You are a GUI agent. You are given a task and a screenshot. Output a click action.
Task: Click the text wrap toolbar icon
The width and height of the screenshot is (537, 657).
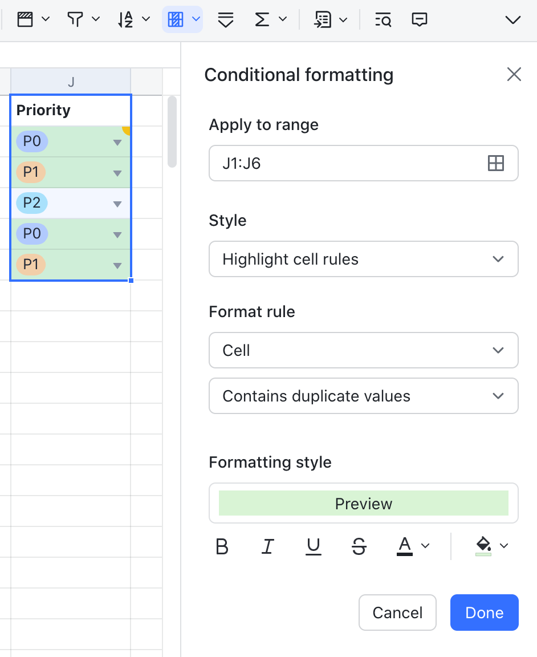226,19
